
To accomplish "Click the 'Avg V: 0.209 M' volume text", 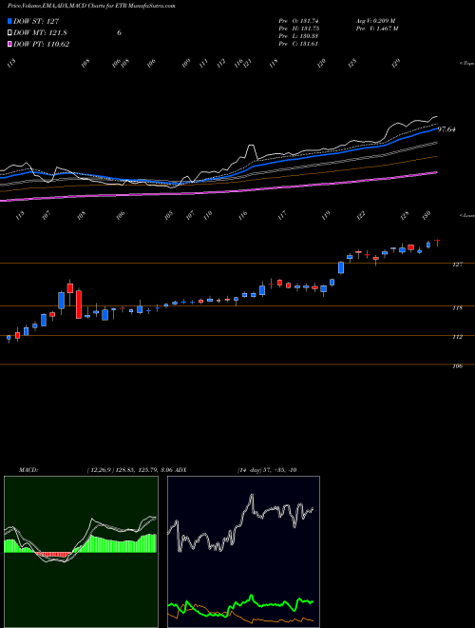I will (x=375, y=21).
